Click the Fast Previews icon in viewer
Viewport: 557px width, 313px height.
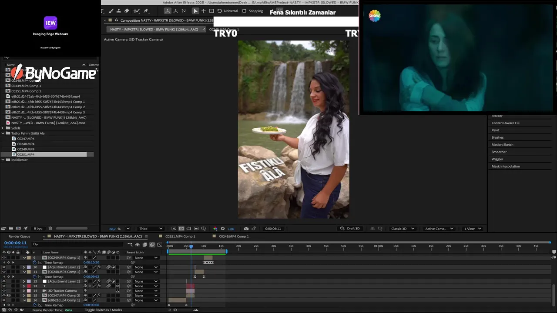[x=174, y=229]
